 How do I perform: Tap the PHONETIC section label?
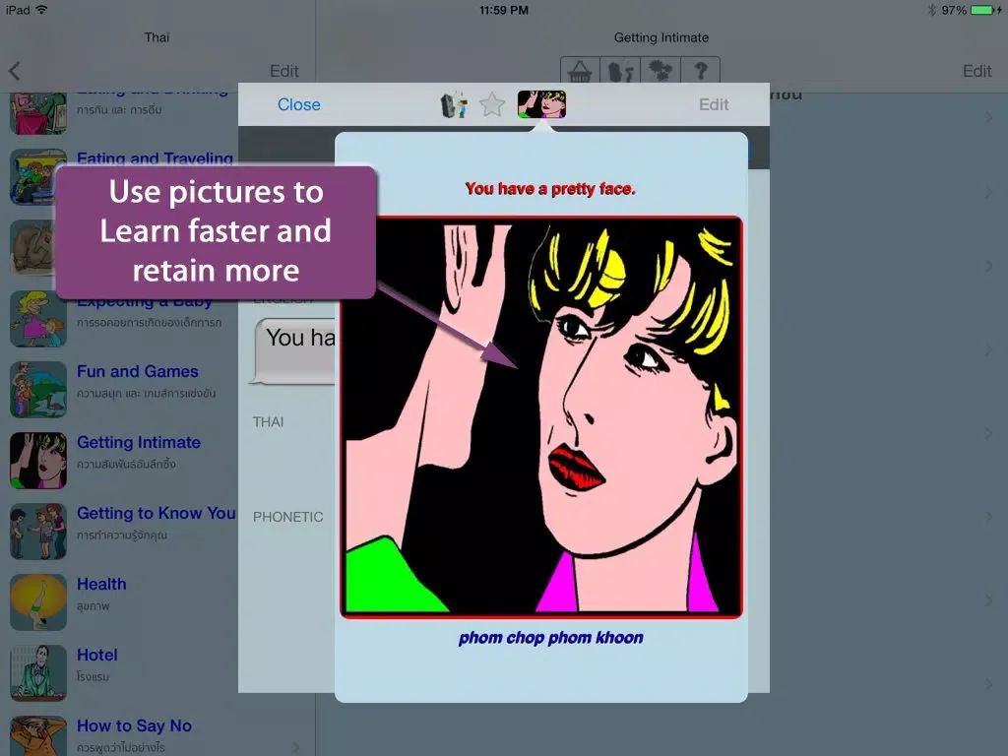tap(288, 517)
